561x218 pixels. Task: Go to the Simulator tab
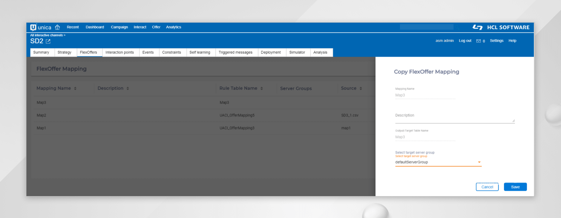297,52
